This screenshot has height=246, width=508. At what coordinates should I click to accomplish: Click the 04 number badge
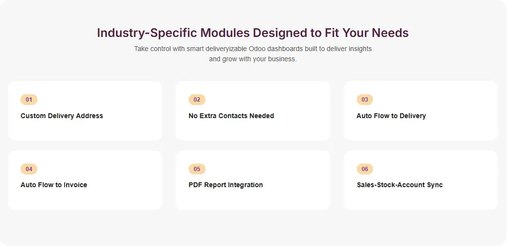[x=29, y=169]
